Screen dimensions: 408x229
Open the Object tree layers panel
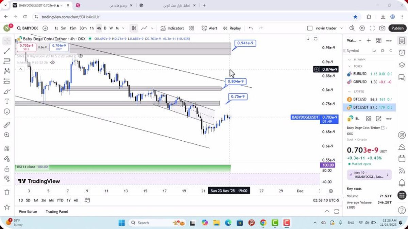tap(402, 65)
